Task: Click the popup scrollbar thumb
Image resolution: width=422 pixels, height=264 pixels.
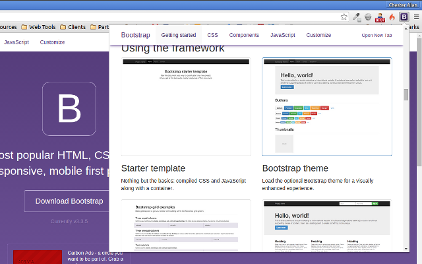Action: 406,94
